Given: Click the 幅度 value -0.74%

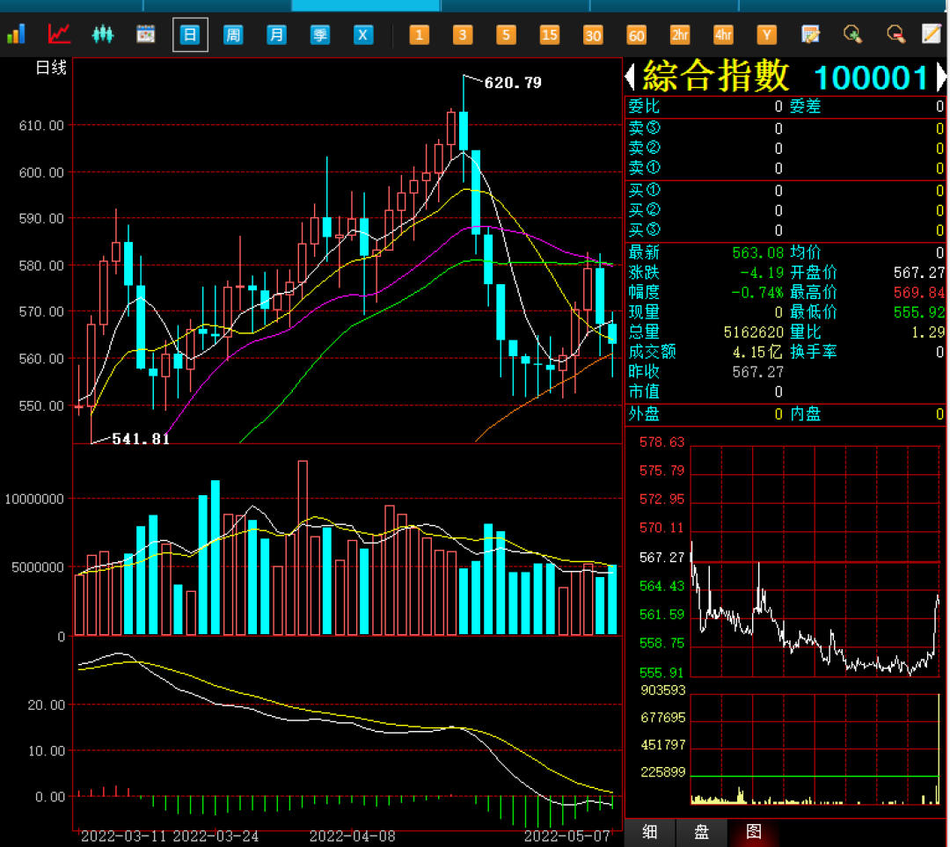Looking at the screenshot, I should pos(757,292).
